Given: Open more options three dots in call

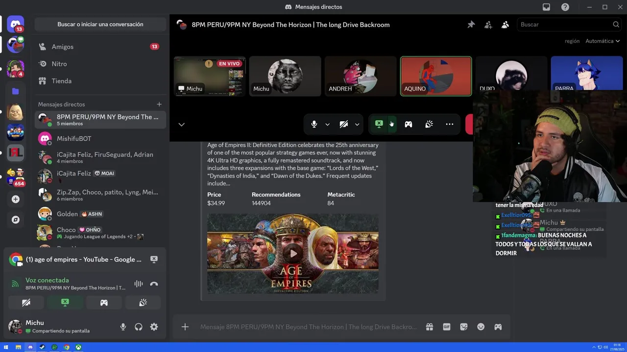Looking at the screenshot, I should pyautogui.click(x=449, y=124).
